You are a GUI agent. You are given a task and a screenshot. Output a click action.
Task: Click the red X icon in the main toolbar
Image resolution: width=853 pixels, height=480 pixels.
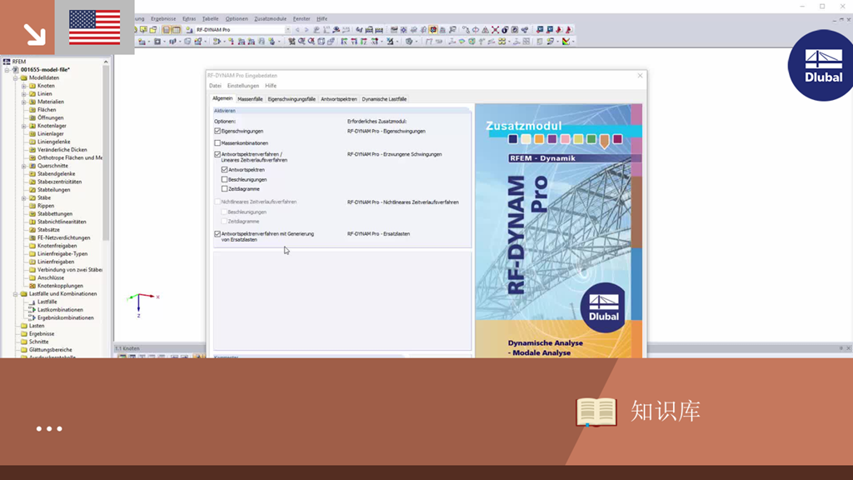coord(495,30)
